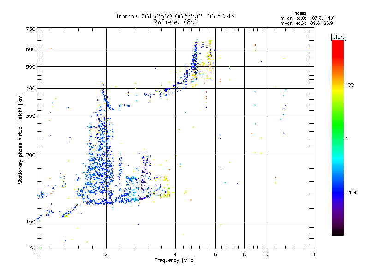Click the y-axis tick label '500'
Image resolution: width=369 pixels, height=277 pixels.
(x=30, y=67)
